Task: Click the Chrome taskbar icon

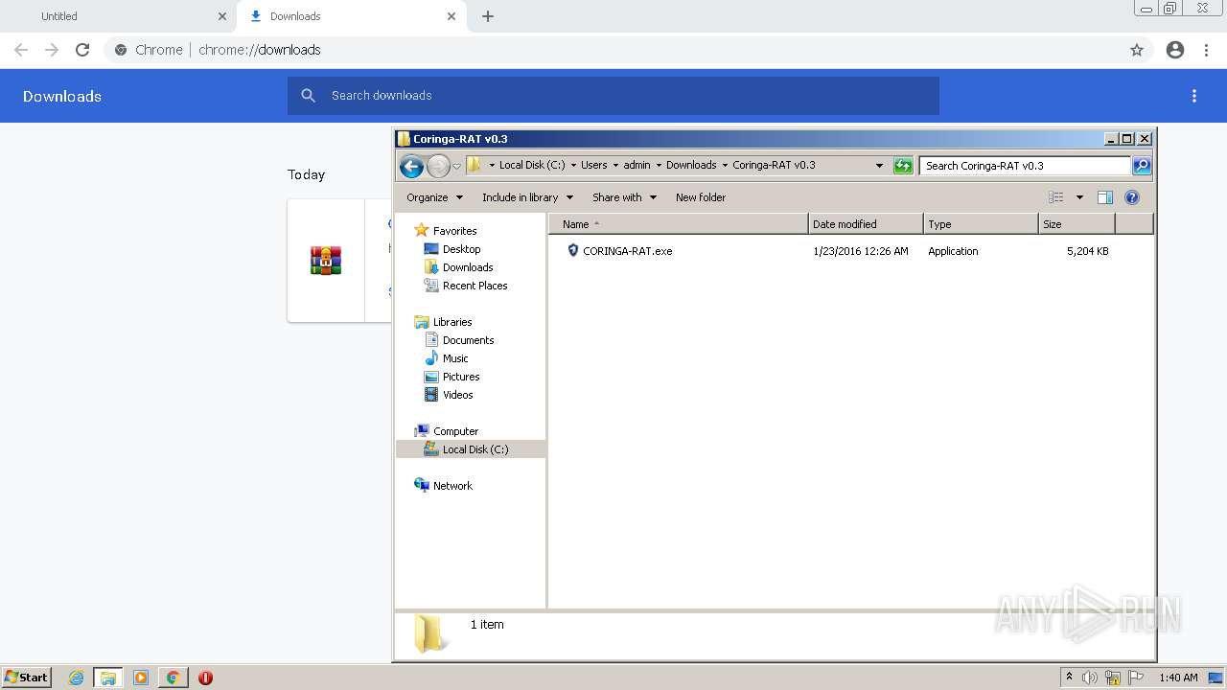Action: click(x=174, y=678)
